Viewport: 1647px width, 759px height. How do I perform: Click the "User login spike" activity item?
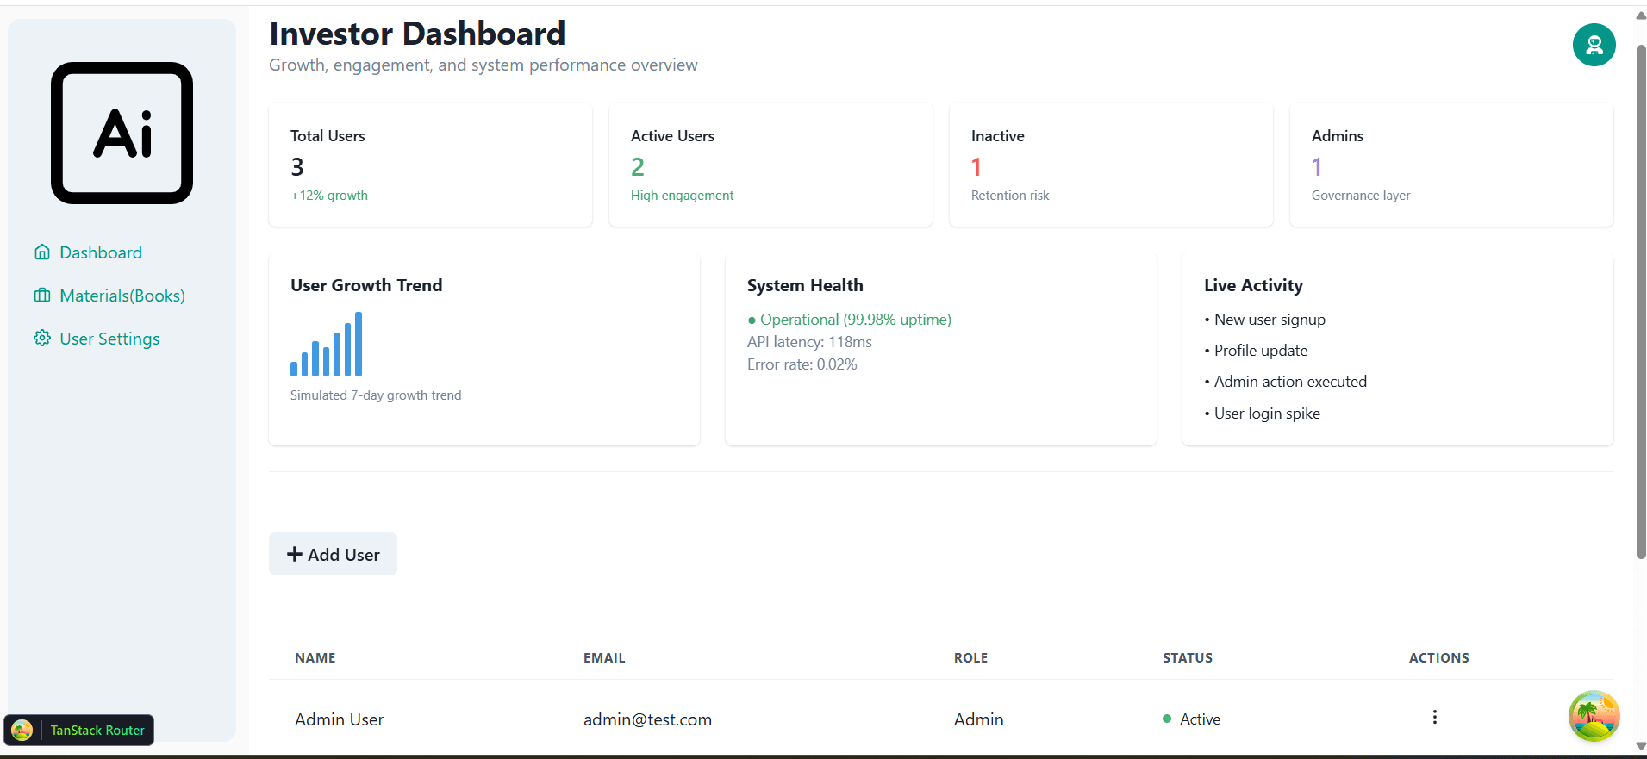pyautogui.click(x=1262, y=414)
